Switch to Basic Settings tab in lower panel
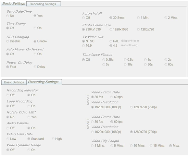Image resolution: width=188 pixels, height=156 pixels. point(14,82)
